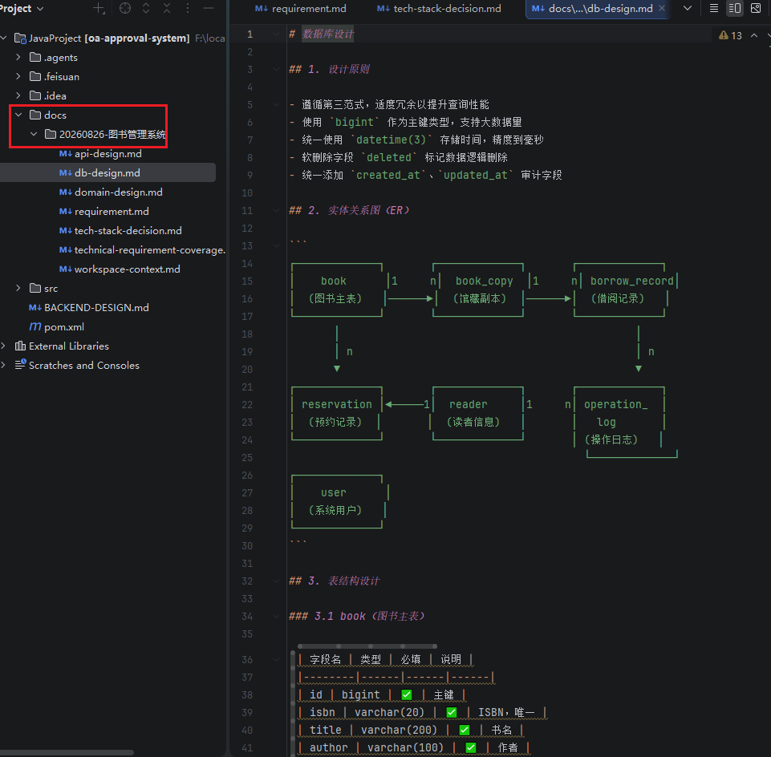Open api-design.md in project tree
The width and height of the screenshot is (771, 757).
point(108,154)
